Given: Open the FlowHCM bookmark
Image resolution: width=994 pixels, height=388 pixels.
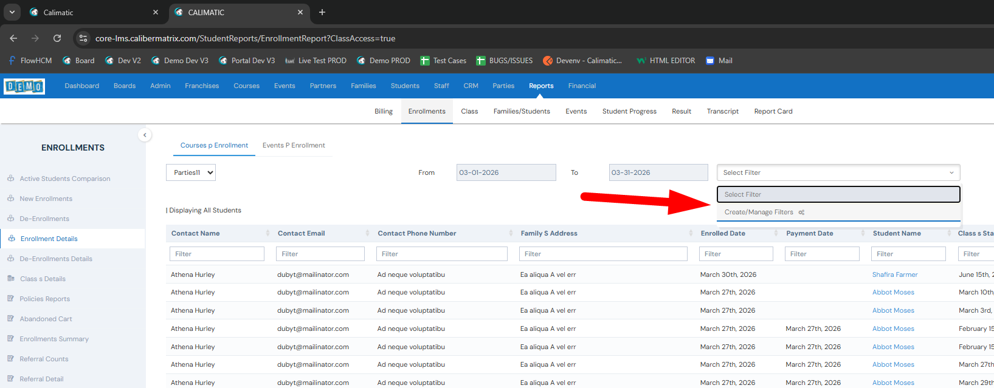Looking at the screenshot, I should pos(30,61).
